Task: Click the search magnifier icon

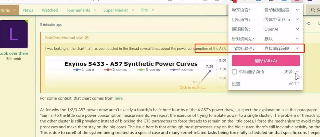Action: coord(313,10)
